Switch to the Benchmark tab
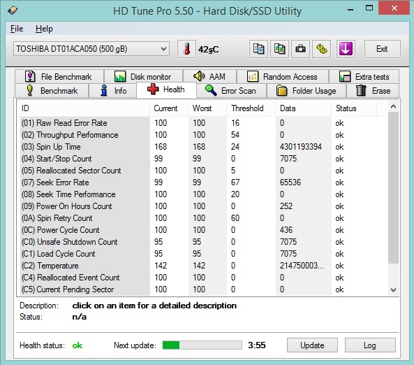414x365 pixels. (52, 91)
